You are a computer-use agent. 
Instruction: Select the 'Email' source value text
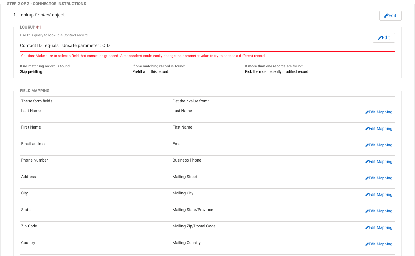pyautogui.click(x=178, y=144)
